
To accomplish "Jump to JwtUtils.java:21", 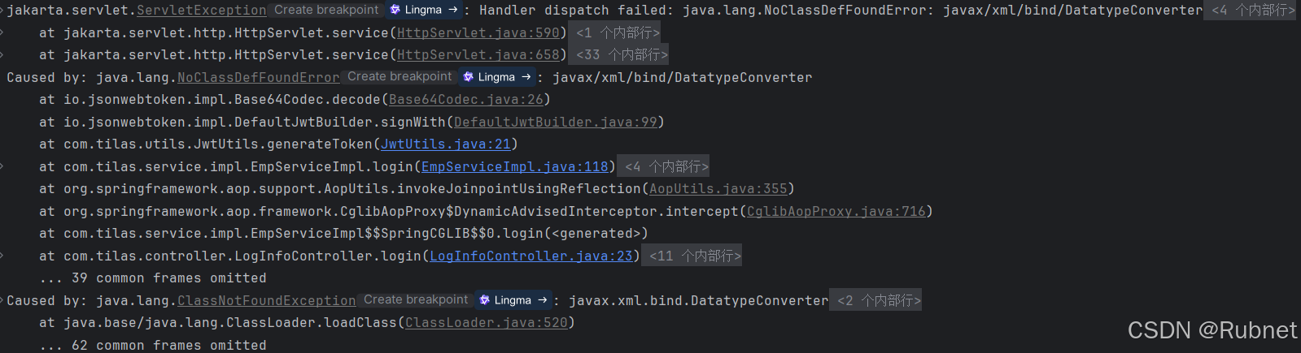I will point(446,144).
